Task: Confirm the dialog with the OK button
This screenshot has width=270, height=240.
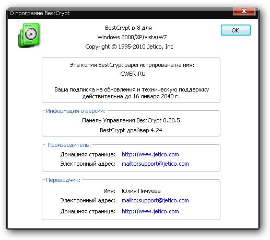Action: (x=236, y=30)
